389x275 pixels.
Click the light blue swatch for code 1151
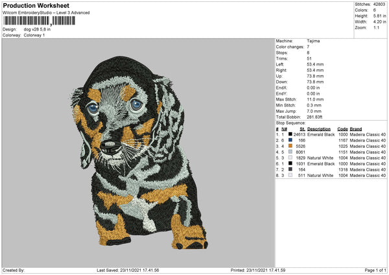coord(290,152)
